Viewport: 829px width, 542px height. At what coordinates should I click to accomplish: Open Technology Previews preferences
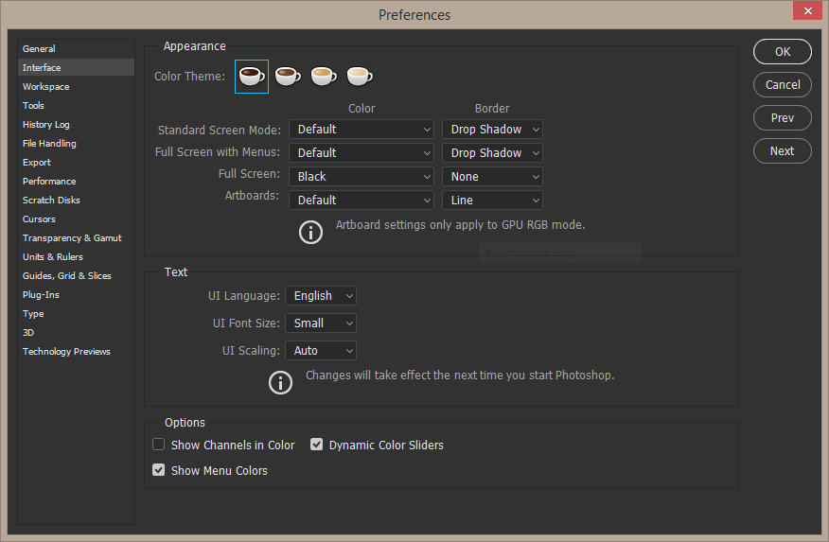point(76,352)
